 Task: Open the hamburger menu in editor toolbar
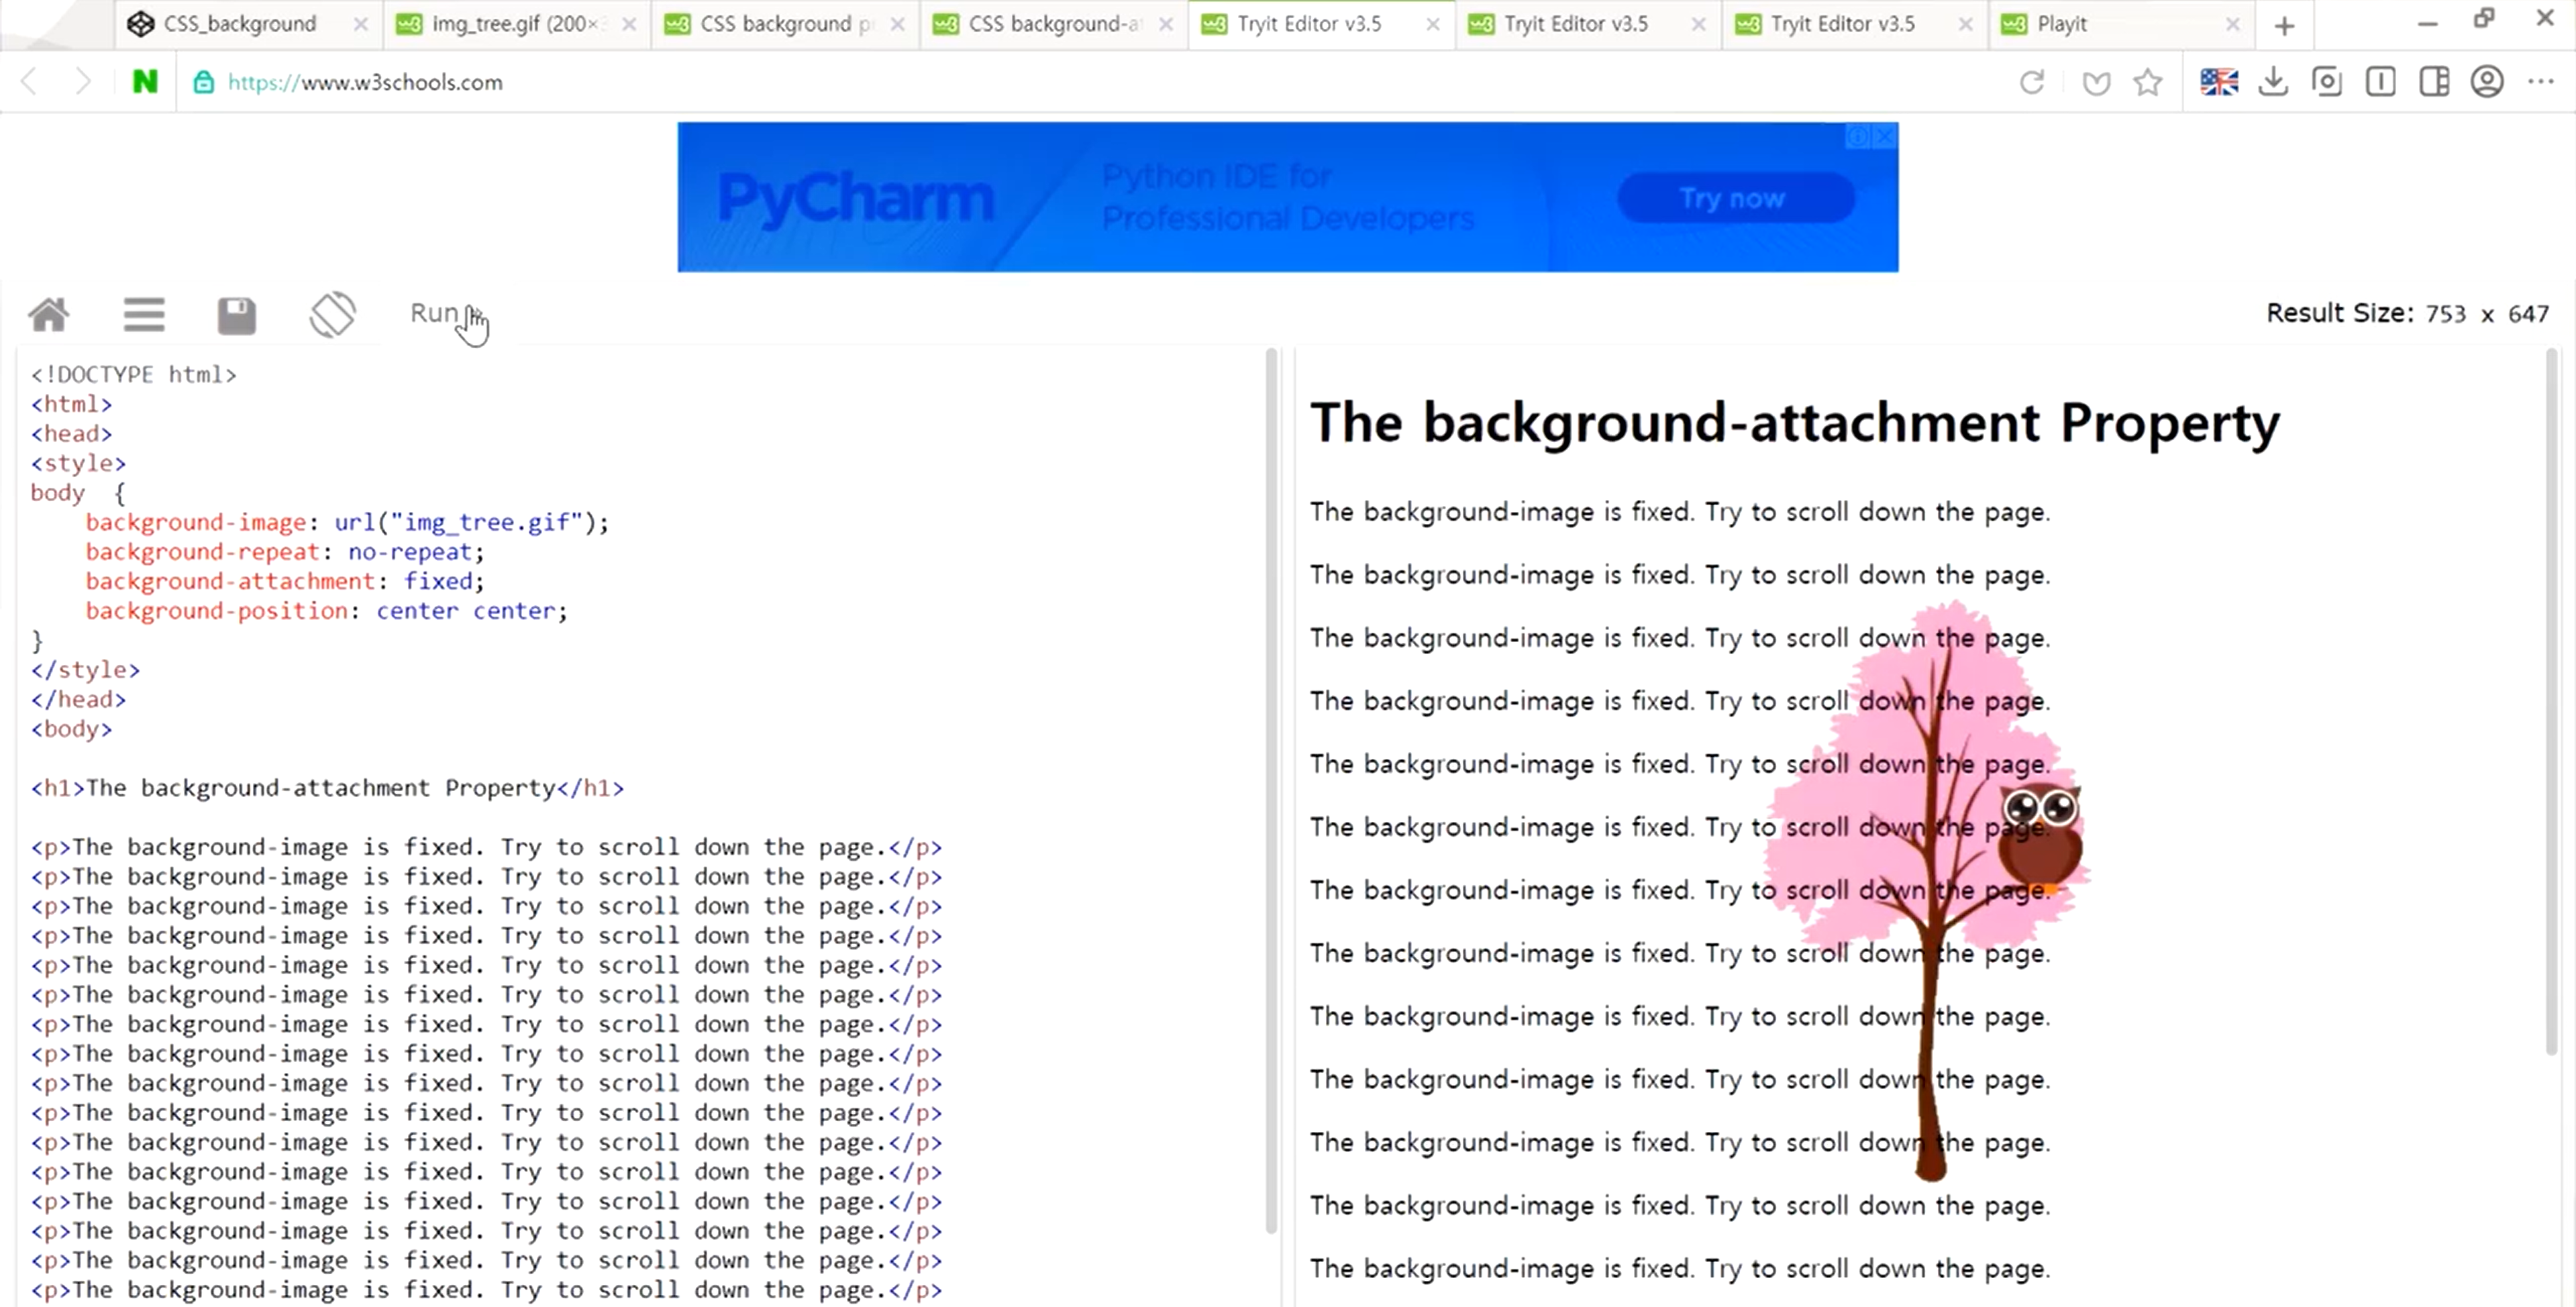(144, 315)
